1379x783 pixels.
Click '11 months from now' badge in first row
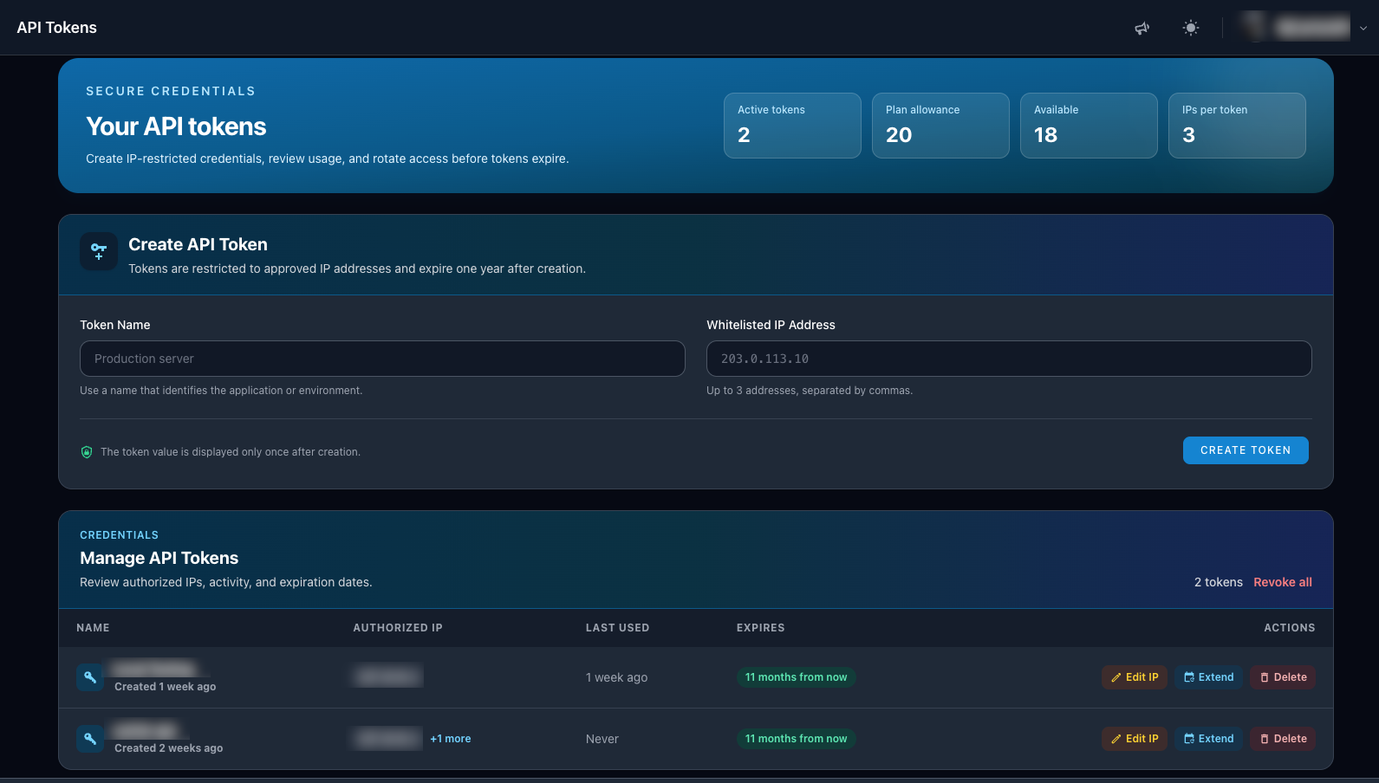click(796, 677)
